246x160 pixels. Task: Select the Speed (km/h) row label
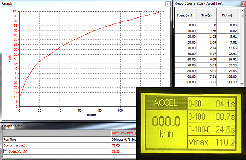(18, 151)
